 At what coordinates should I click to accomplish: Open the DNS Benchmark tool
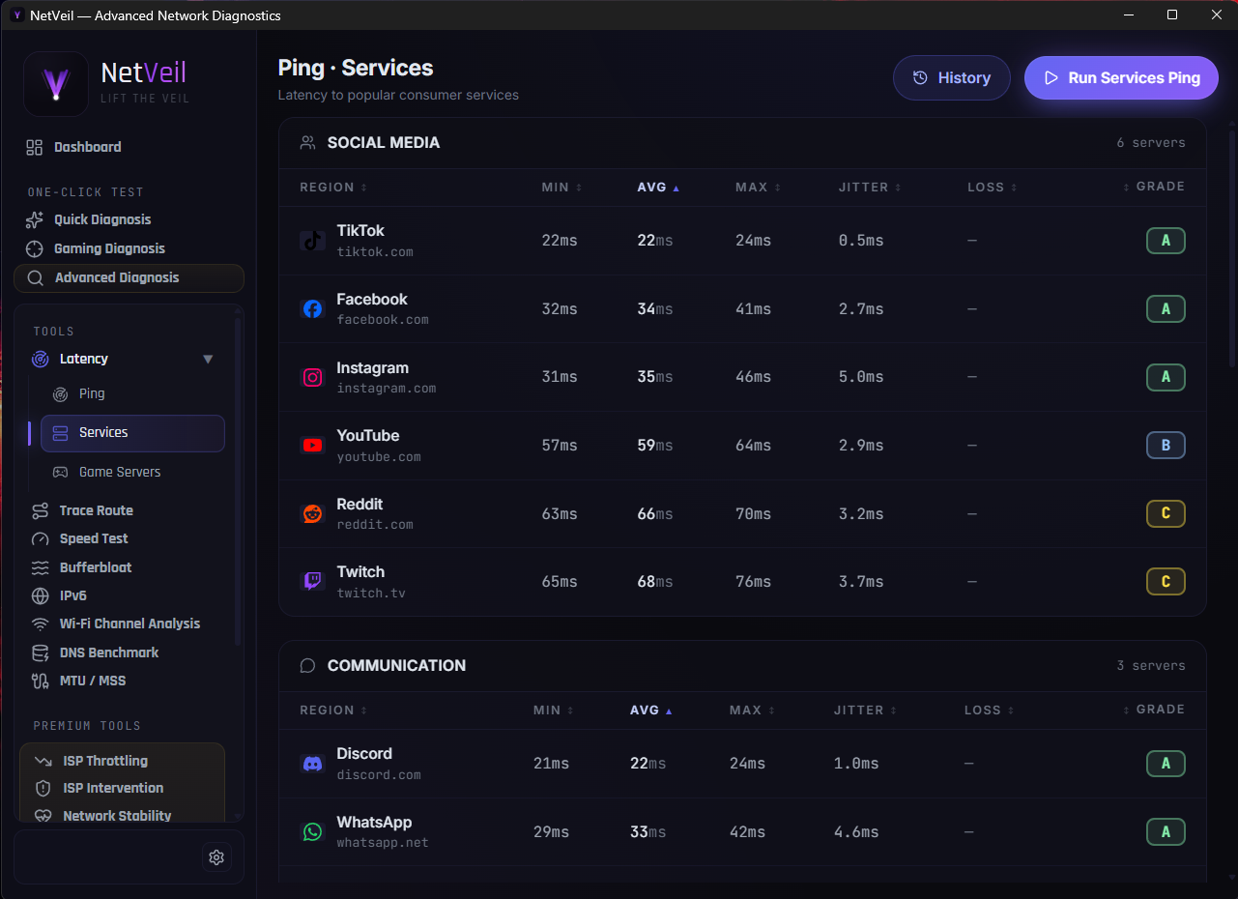pos(108,652)
